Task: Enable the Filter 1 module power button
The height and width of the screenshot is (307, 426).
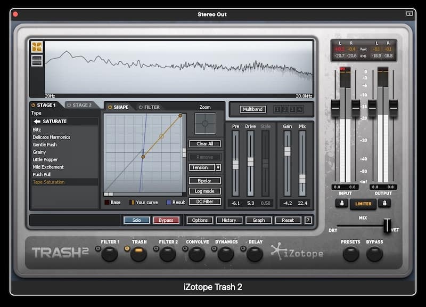Action: pos(98,248)
